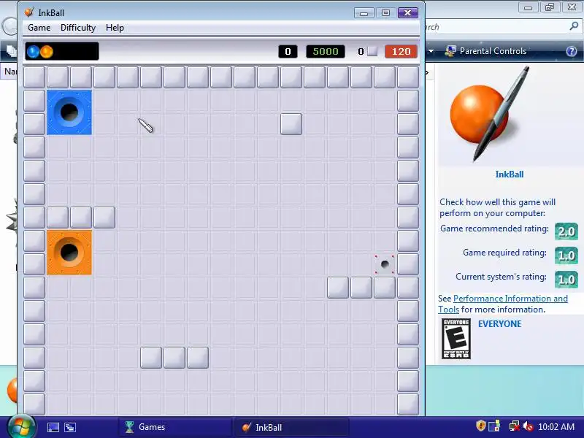
Task: Click the Switch between windows quick launch icon
Action: [x=70, y=427]
